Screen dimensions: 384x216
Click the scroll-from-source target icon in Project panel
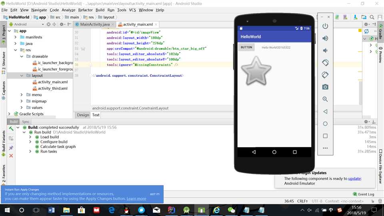tap(48, 24)
